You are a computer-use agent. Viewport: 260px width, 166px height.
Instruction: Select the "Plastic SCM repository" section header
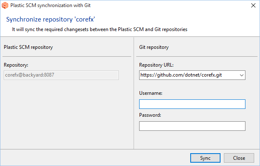click(28, 47)
